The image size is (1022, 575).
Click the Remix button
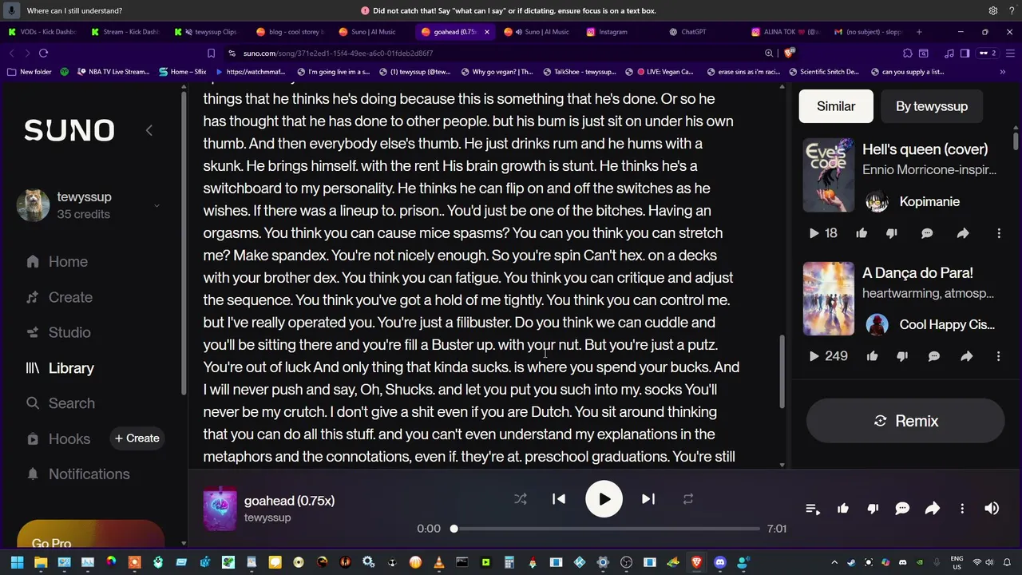click(x=905, y=421)
